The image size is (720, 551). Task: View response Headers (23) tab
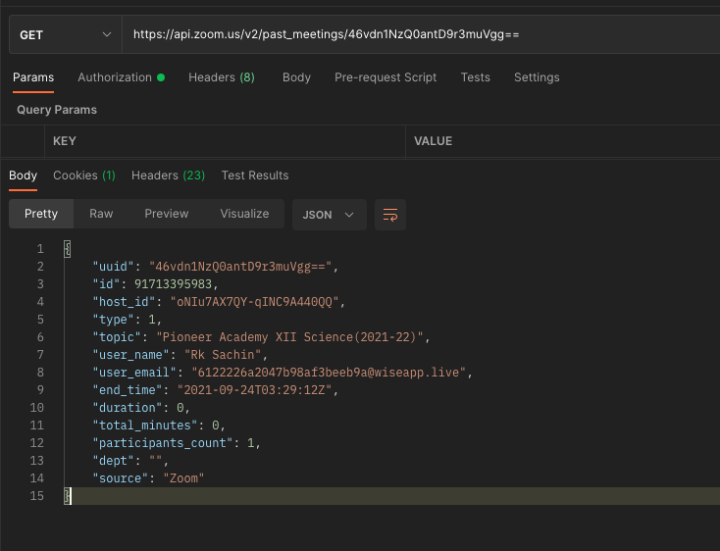click(168, 175)
